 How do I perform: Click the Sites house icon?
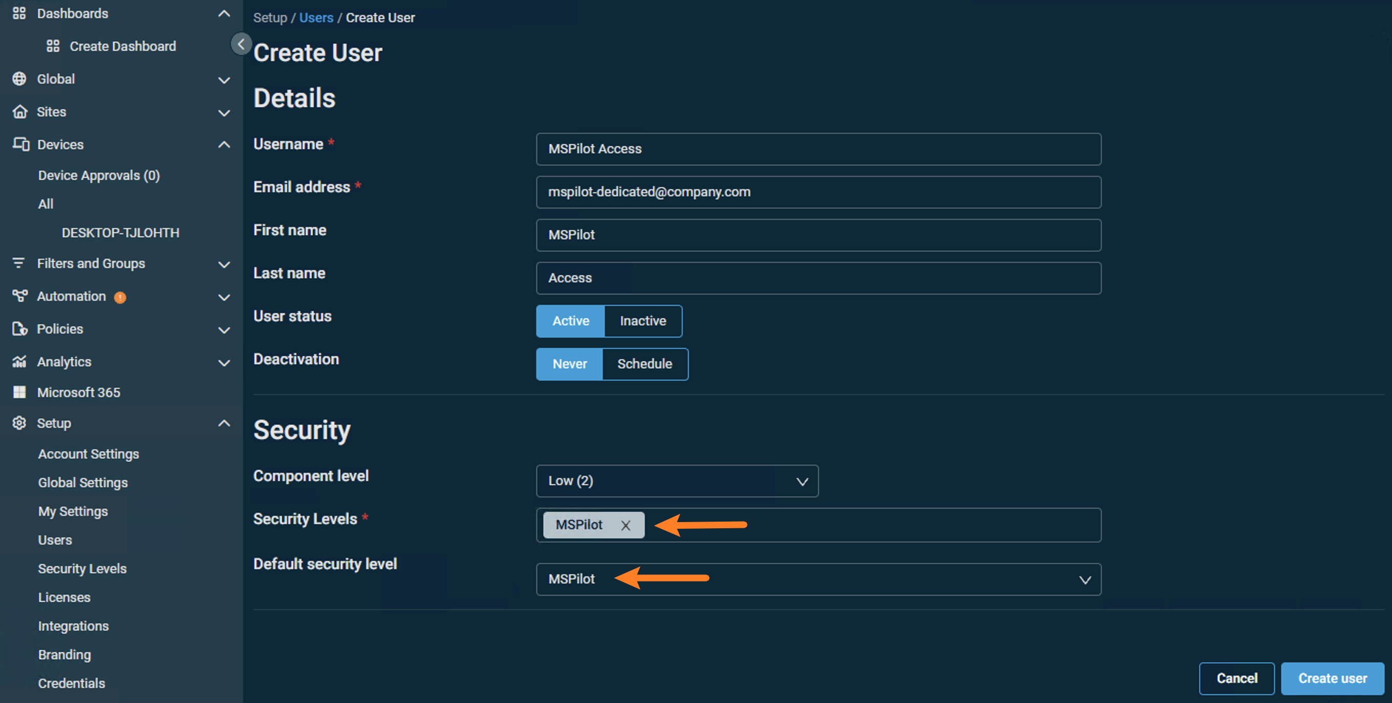[20, 112]
